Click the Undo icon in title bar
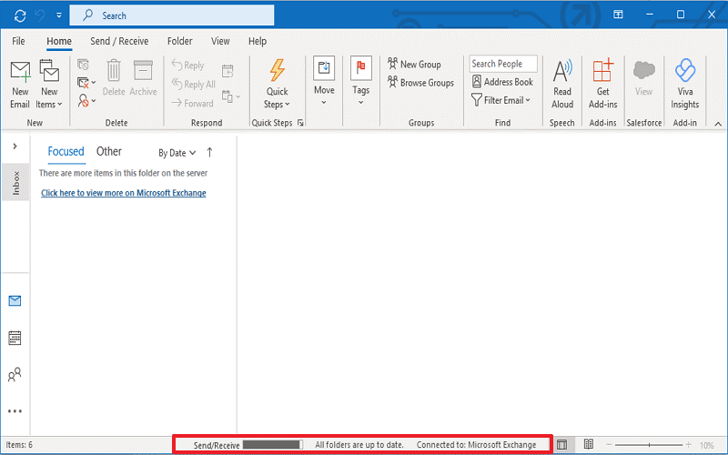The width and height of the screenshot is (728, 455). [40, 15]
